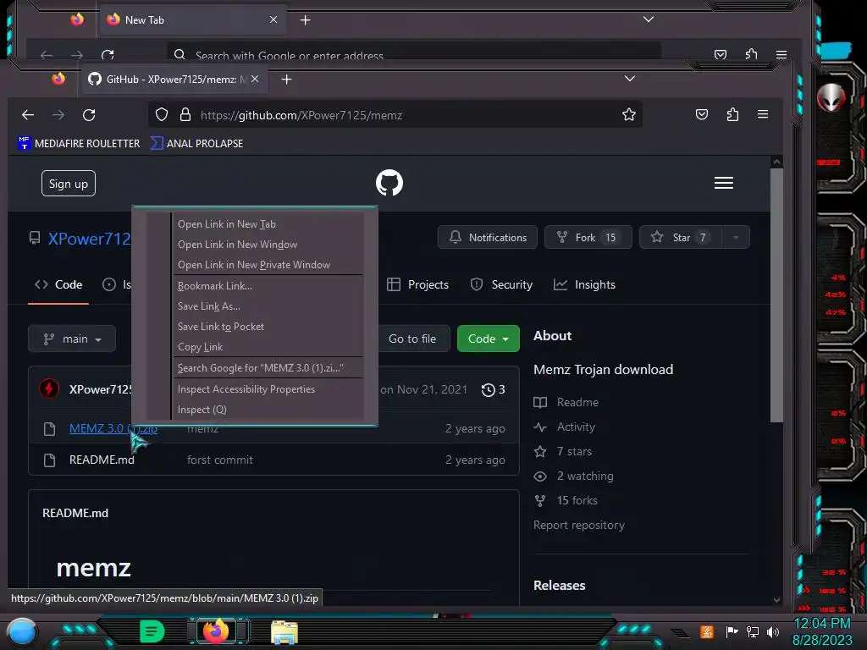The width and height of the screenshot is (867, 650).
Task: Click the Start orb on the taskbar
Action: (x=22, y=631)
